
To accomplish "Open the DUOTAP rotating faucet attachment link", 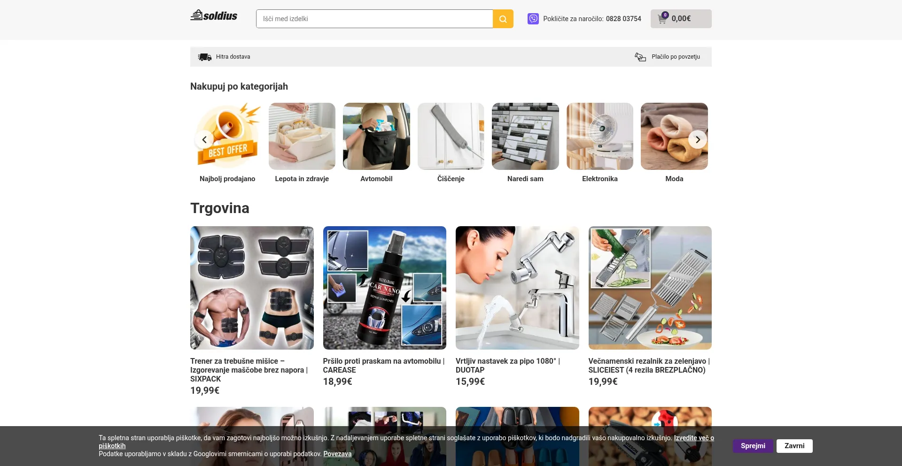I will pyautogui.click(x=507, y=365).
